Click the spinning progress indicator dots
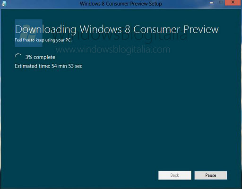 (18, 55)
